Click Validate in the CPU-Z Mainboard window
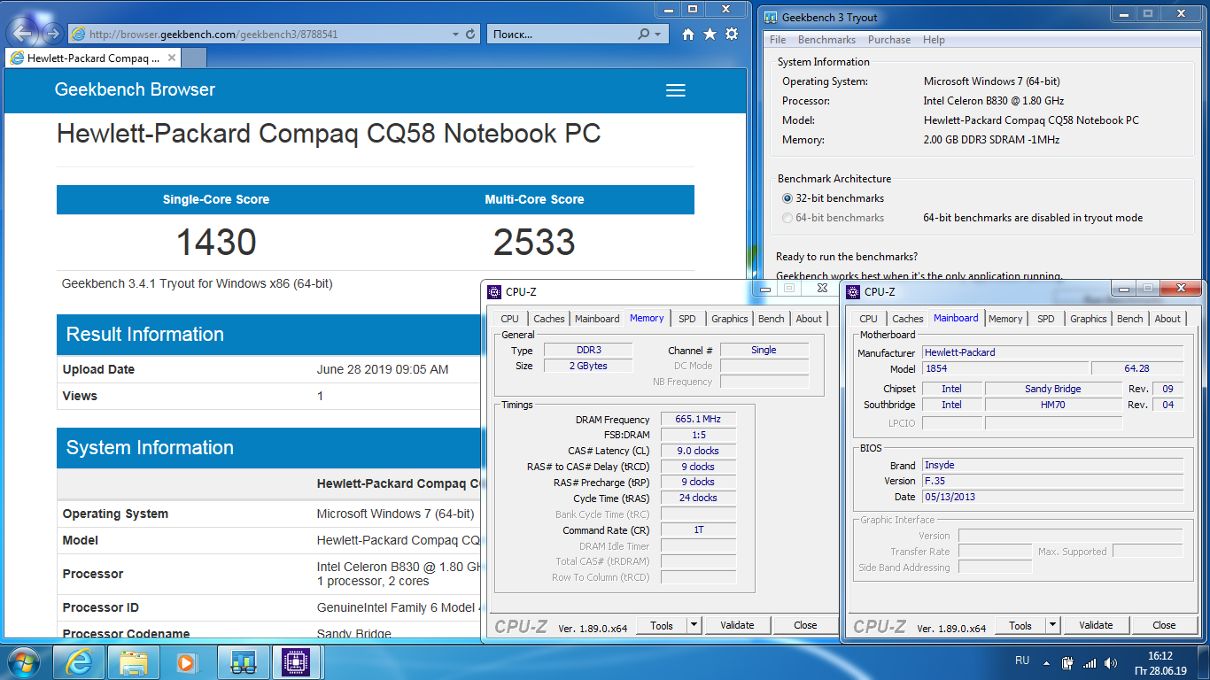1210x680 pixels. click(x=1096, y=625)
